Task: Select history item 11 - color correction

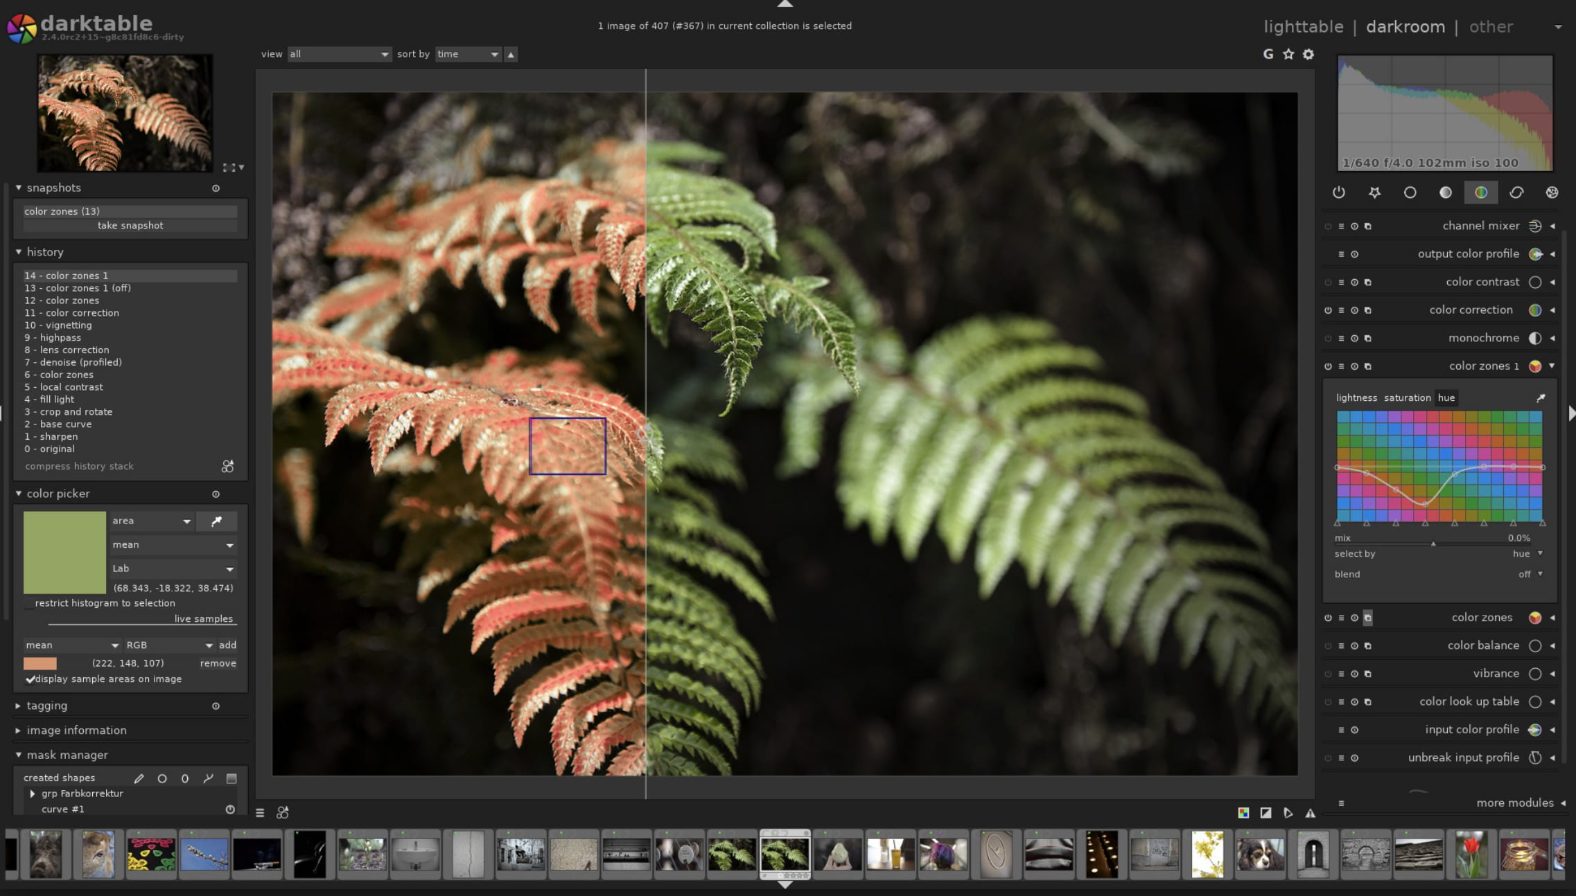Action: pyautogui.click(x=130, y=313)
